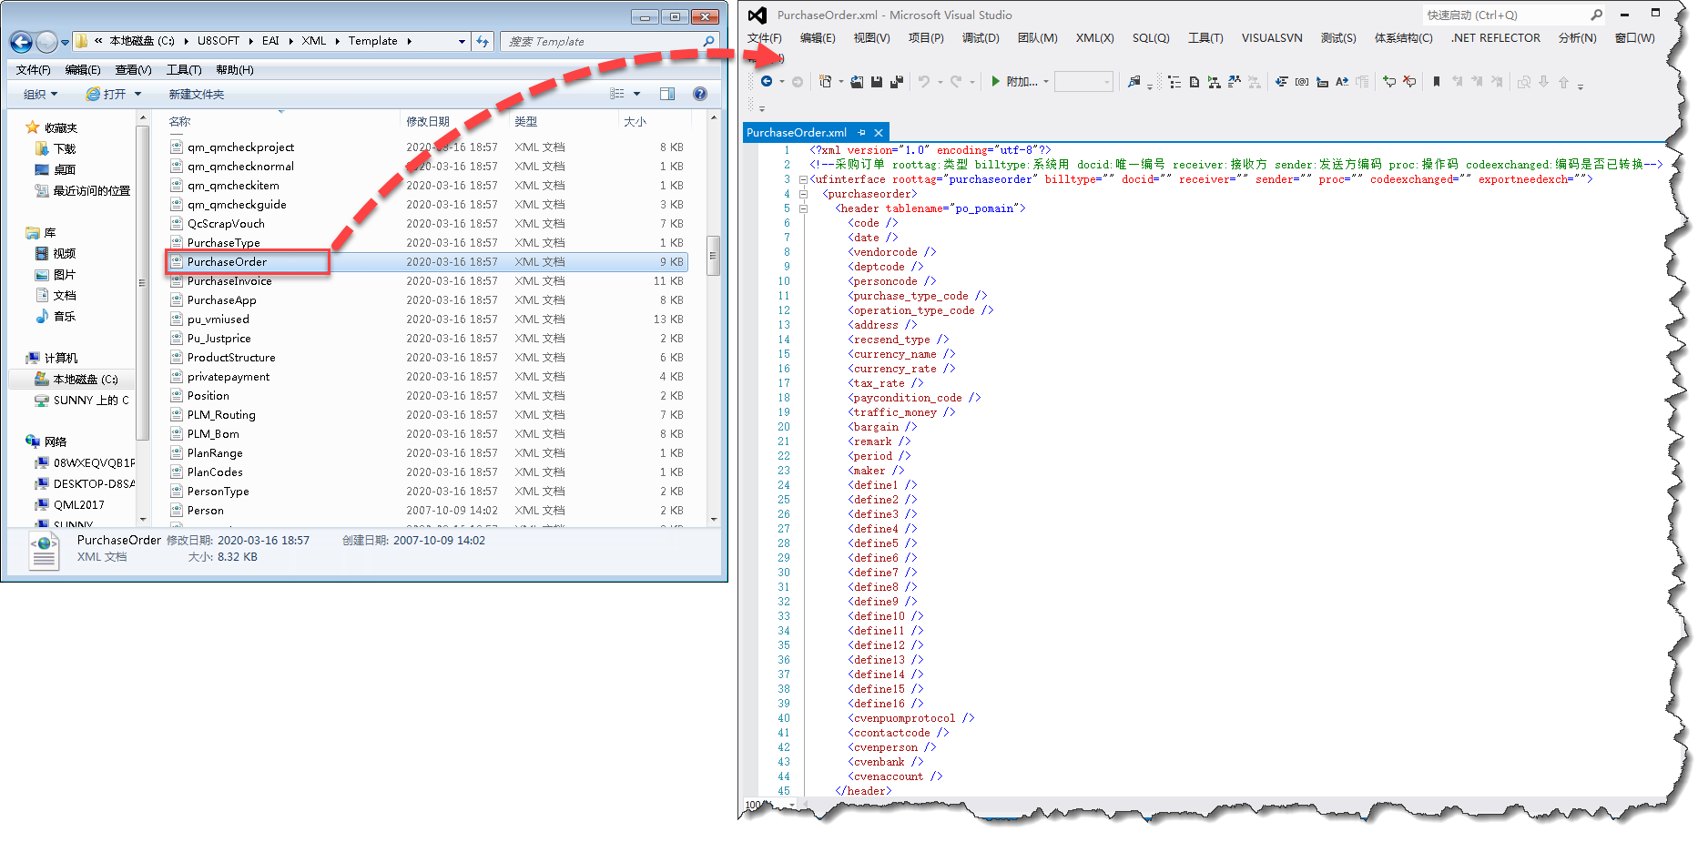Click Save All multi-floppy icon
Screen dimensions: 1708x842
(x=897, y=82)
